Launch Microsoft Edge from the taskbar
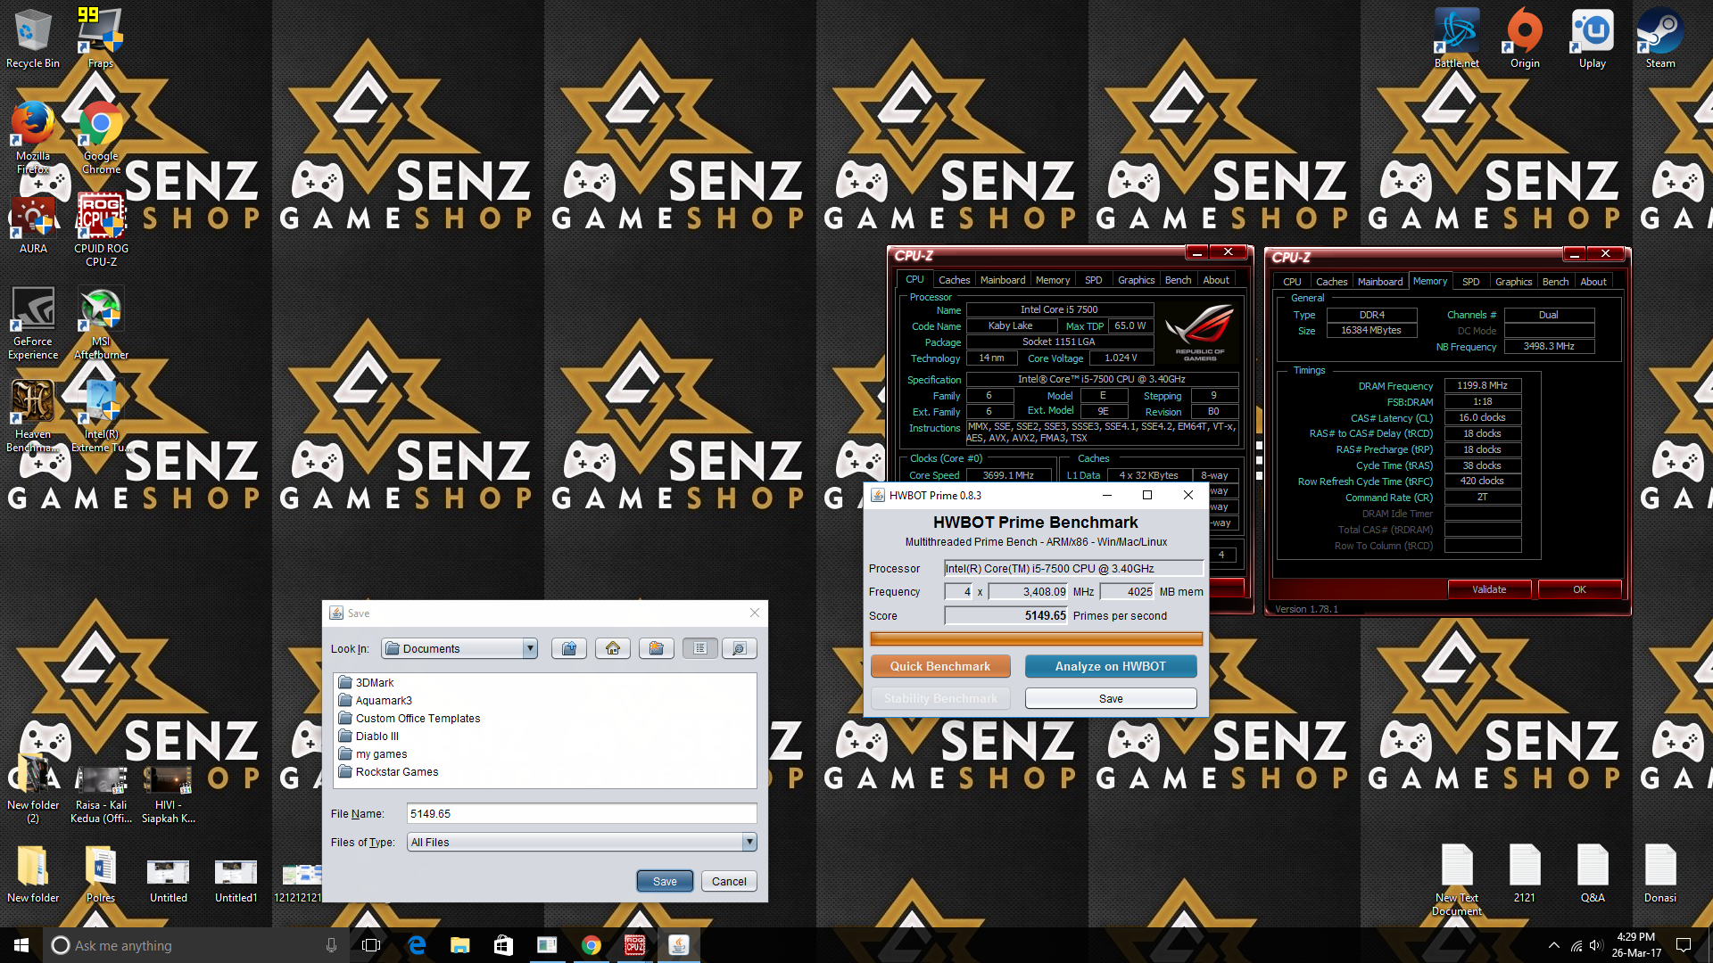 coord(417,945)
